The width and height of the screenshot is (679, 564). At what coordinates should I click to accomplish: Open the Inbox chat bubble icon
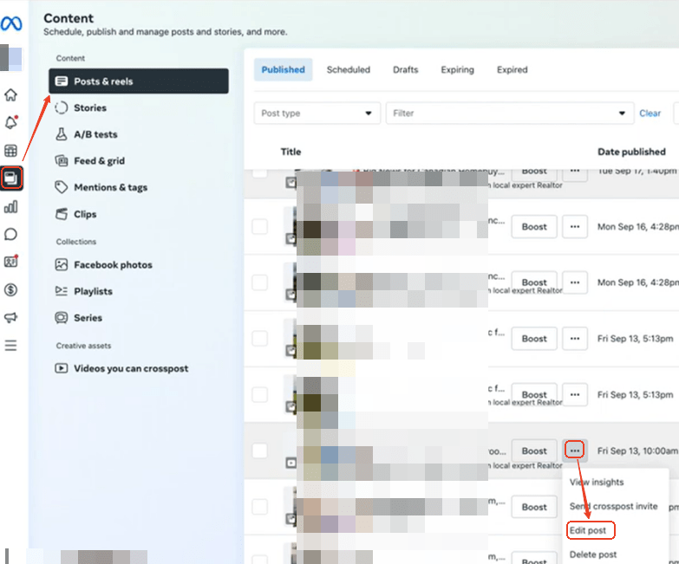pyautogui.click(x=10, y=235)
